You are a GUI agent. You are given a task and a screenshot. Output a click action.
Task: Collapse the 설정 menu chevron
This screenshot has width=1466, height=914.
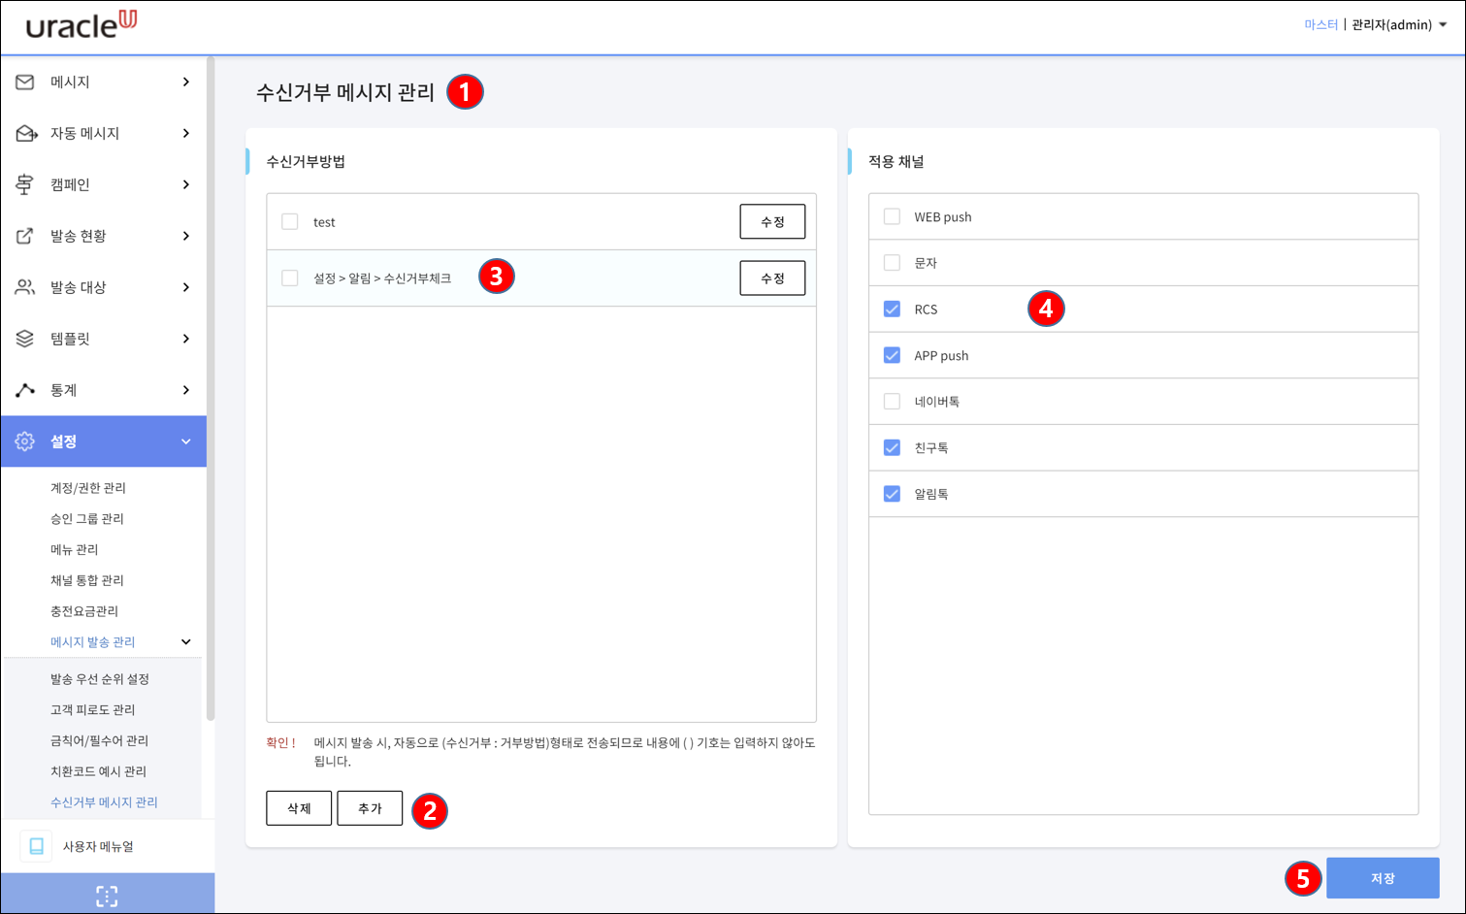coord(186,441)
